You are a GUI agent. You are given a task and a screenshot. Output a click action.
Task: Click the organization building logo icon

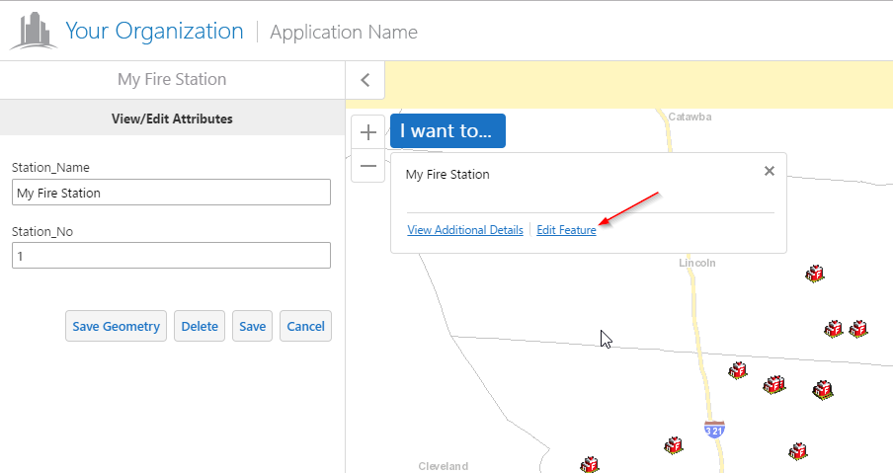tap(33, 31)
